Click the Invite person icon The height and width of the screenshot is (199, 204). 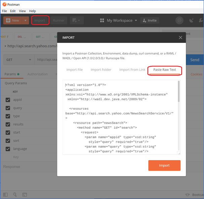point(145,20)
